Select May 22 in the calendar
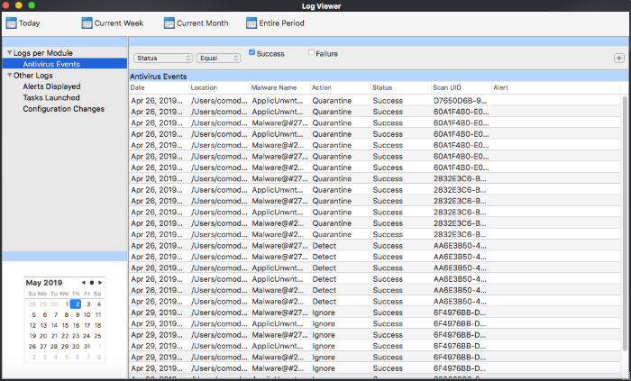 [x=65, y=336]
